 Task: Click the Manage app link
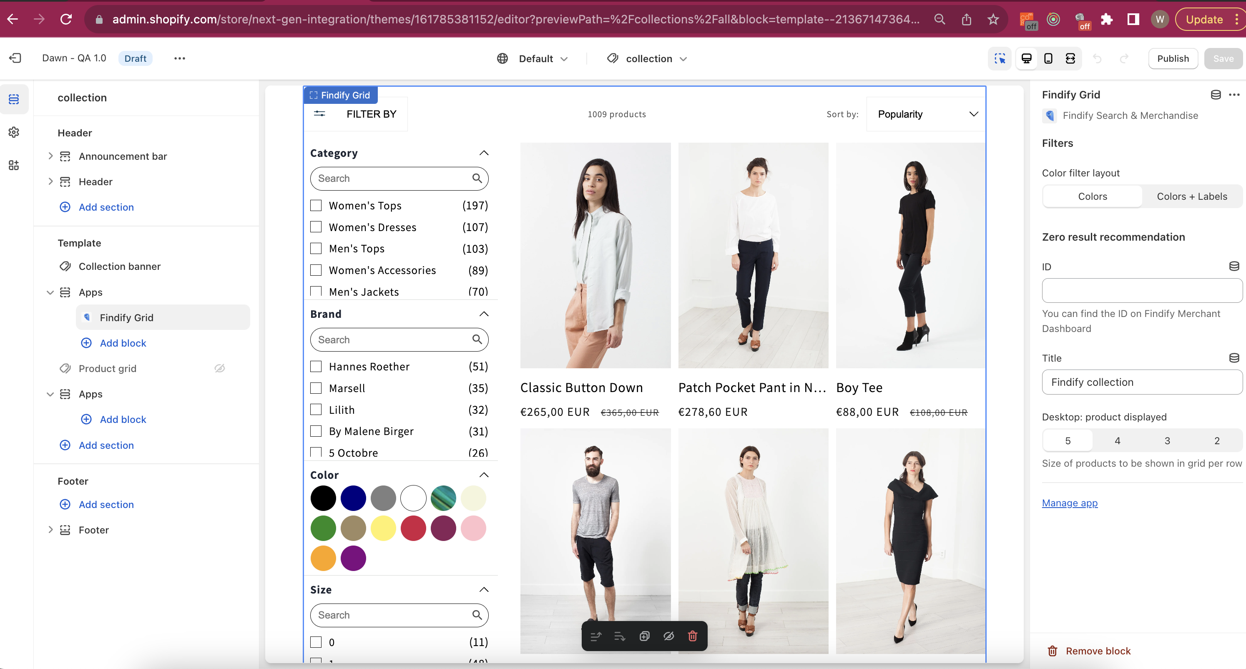1070,503
